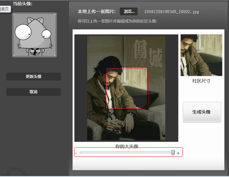The height and width of the screenshot is (177, 229).
Task: Click the 生成头像 button
Action: click(202, 112)
